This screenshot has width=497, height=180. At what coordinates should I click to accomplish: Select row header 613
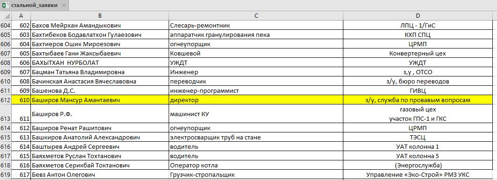tap(6, 114)
